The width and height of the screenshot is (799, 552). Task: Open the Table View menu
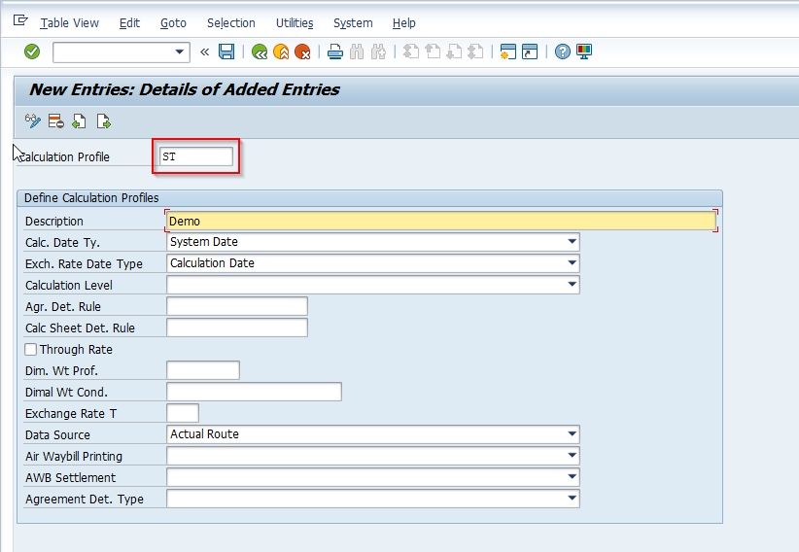click(70, 23)
